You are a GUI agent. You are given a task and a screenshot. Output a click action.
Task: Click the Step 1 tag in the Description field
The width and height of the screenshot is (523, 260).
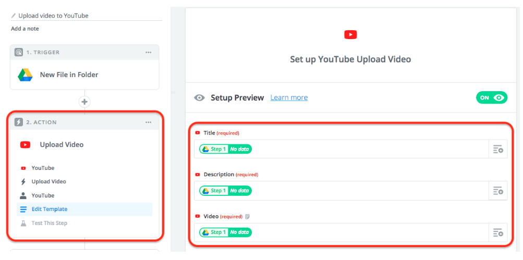pos(214,191)
